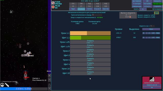Click the V 0.54.0.4 version button

pos(147,6)
